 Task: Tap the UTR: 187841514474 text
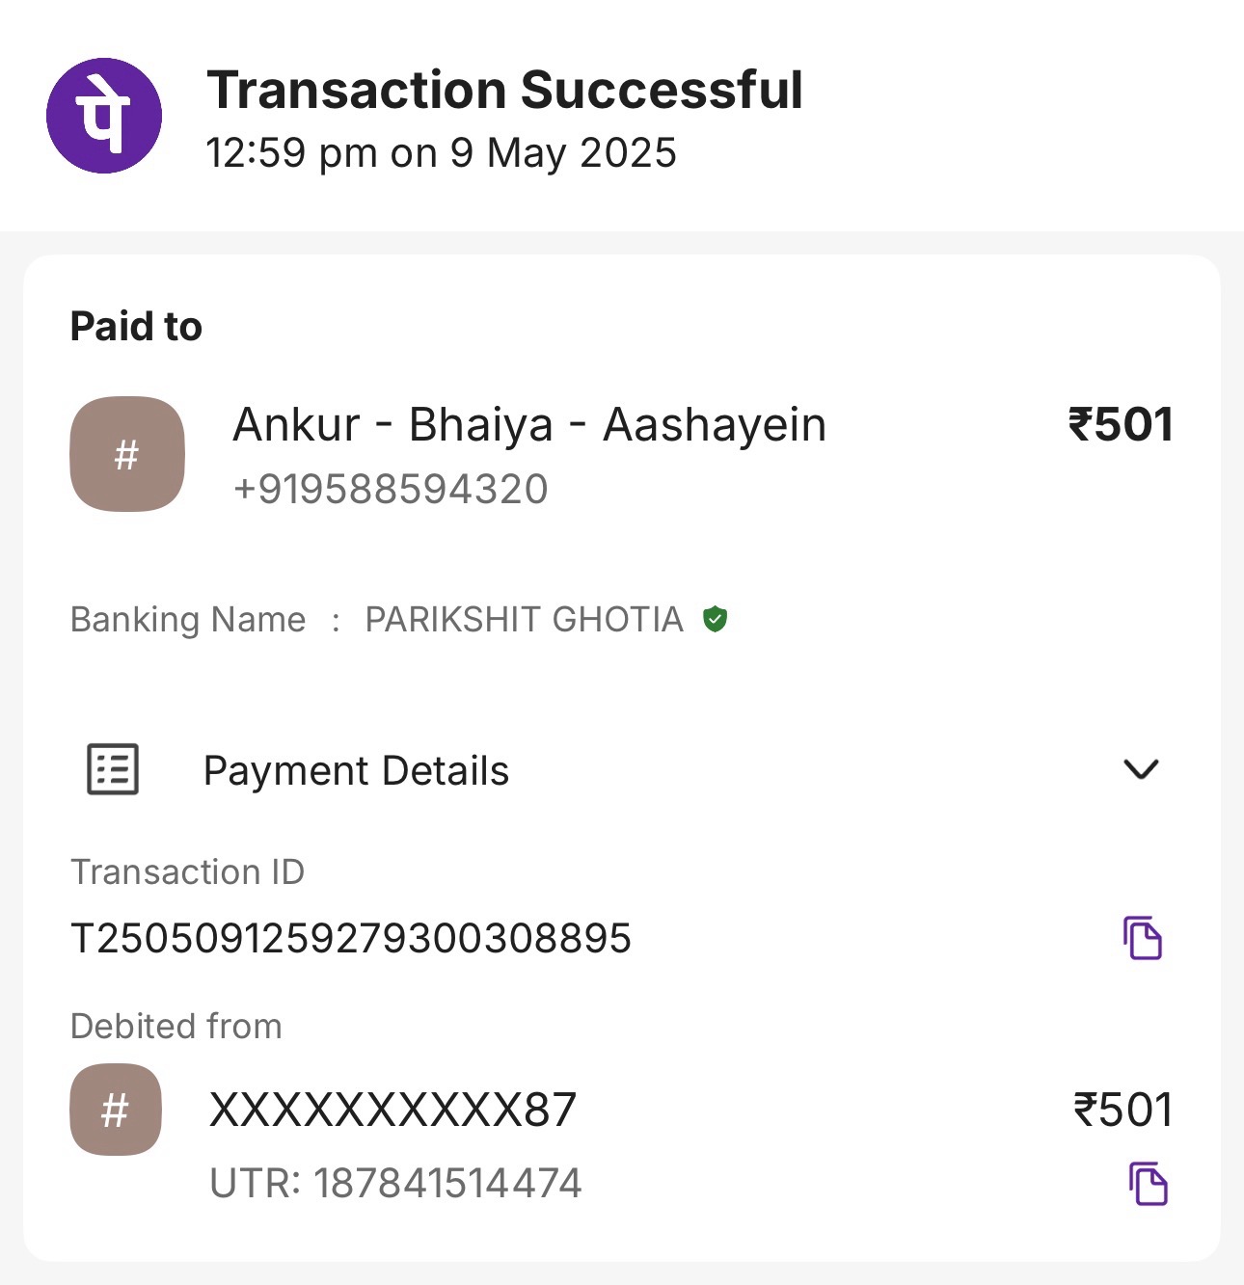pyautogui.click(x=395, y=1183)
